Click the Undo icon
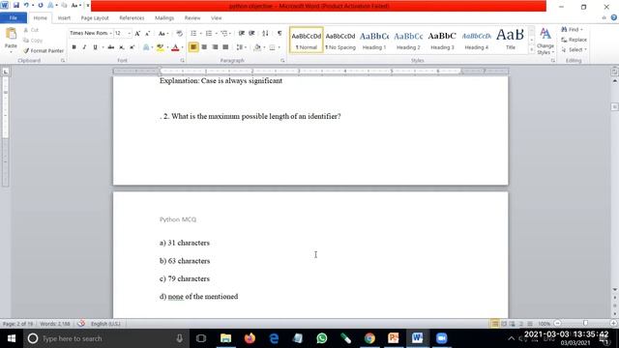The width and height of the screenshot is (619, 348). click(x=26, y=6)
